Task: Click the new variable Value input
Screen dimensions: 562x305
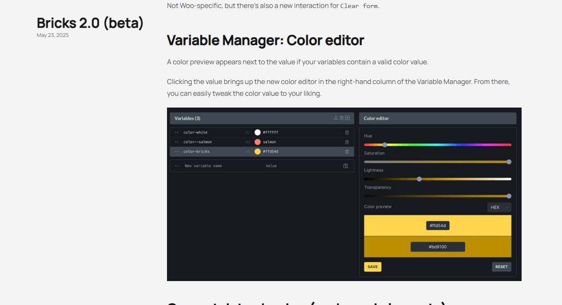Action: [271, 166]
